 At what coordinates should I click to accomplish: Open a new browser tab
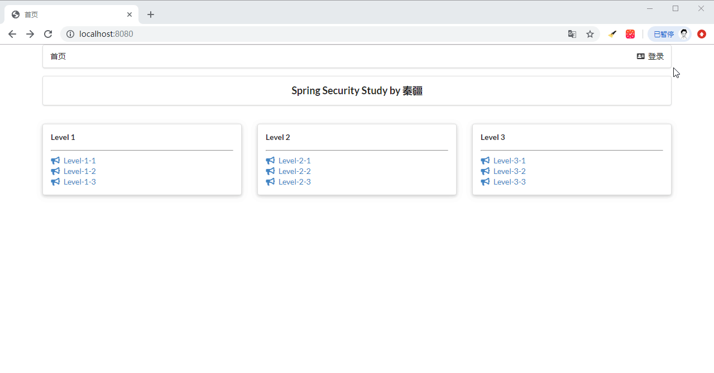click(x=151, y=14)
